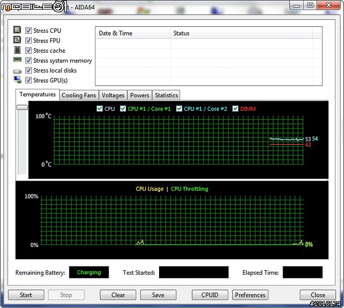Disable the Stress GPU(s) checkbox

(28, 80)
